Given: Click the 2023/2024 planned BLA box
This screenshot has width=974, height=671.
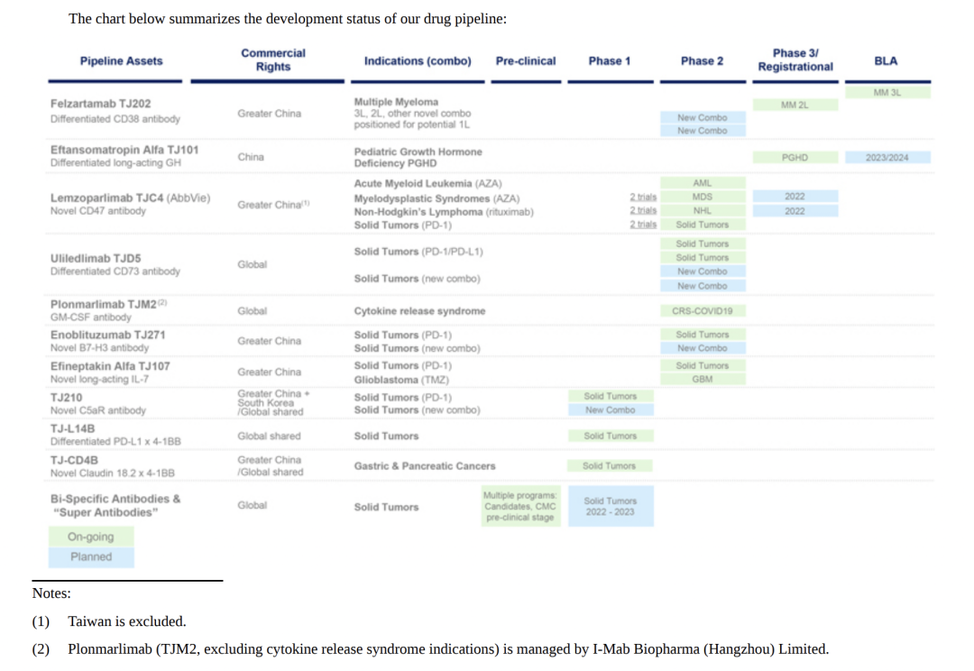Looking at the screenshot, I should (887, 158).
